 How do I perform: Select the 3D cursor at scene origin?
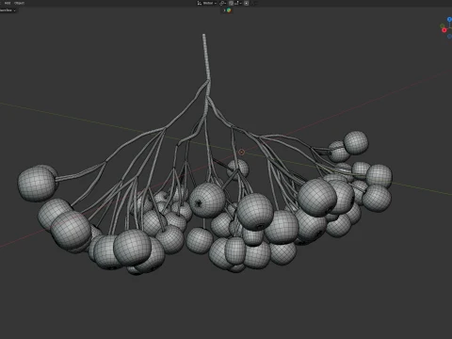coord(241,153)
